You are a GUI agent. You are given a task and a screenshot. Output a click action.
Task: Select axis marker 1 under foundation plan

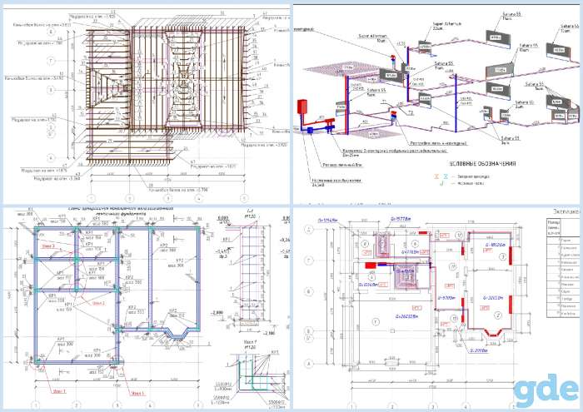click(x=36, y=405)
